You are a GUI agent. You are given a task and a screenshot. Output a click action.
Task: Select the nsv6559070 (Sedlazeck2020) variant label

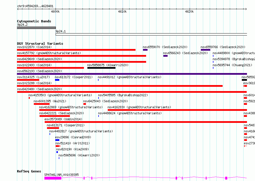(x=165, y=47)
